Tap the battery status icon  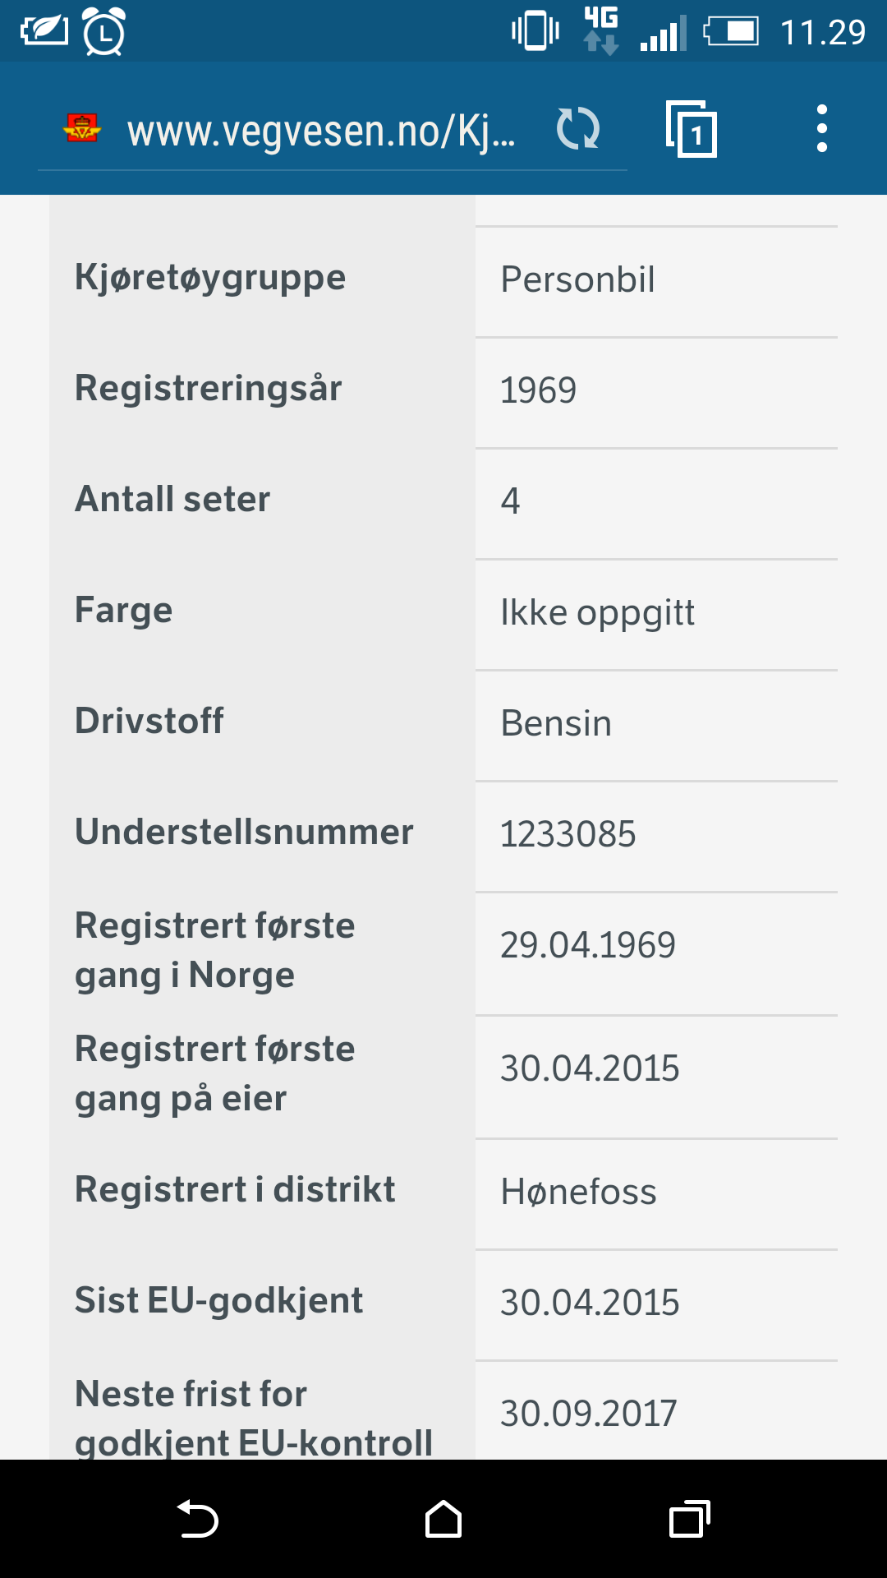click(731, 32)
